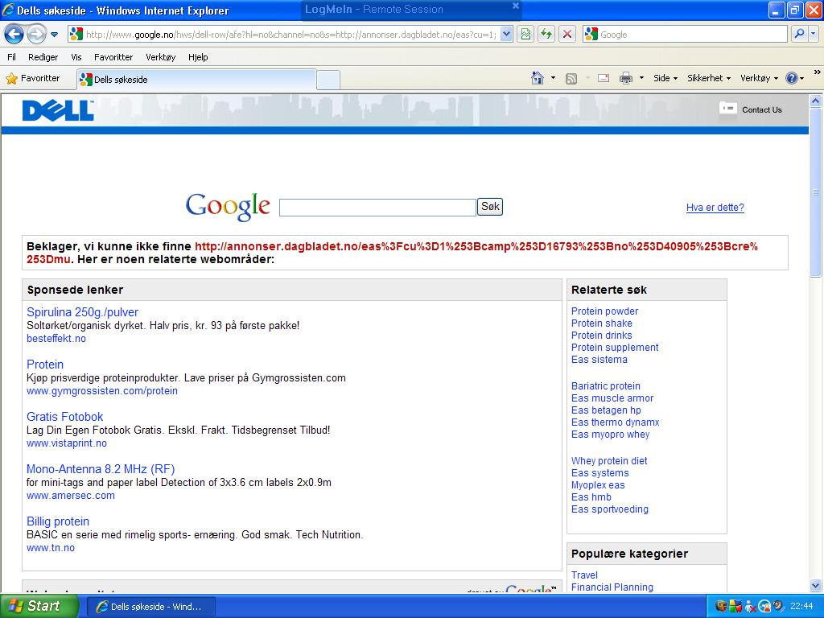This screenshot has height=618, width=824.
Task: Open the Side command bar menu
Action: pyautogui.click(x=665, y=78)
